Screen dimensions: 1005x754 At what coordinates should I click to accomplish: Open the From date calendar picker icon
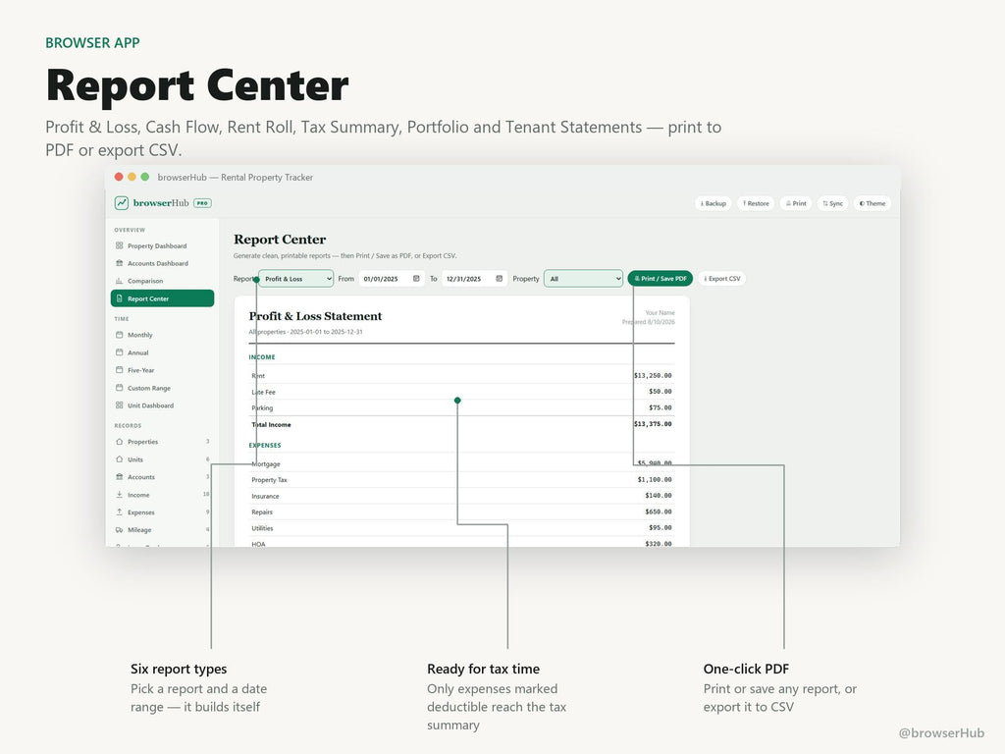[x=416, y=279]
